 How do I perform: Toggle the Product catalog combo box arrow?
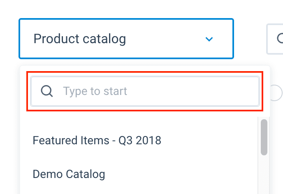point(209,39)
